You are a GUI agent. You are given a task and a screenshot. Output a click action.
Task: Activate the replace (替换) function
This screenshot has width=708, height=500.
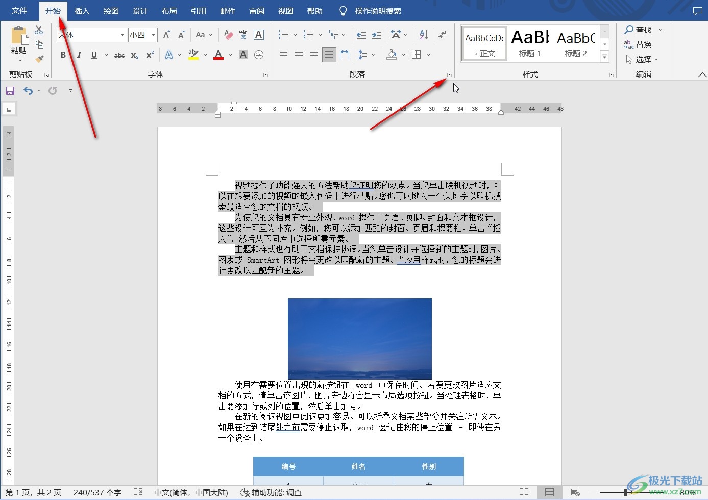641,44
